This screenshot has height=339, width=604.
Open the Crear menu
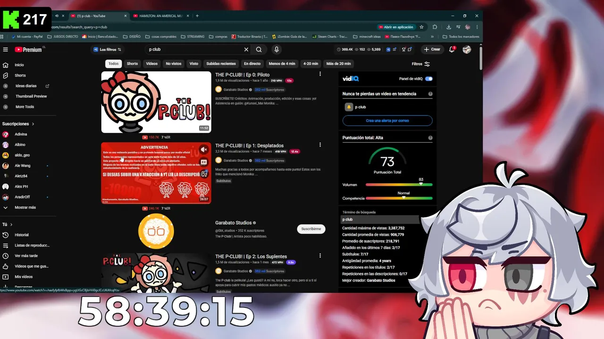point(432,49)
